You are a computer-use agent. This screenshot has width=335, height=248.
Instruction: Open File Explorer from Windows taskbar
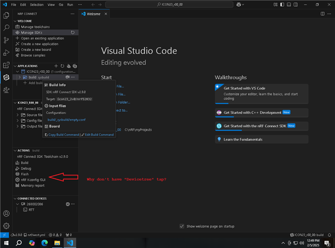pyautogui.click(x=57, y=243)
